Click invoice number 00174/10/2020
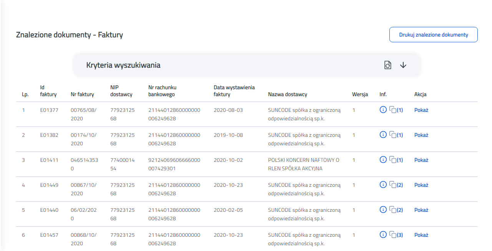This screenshot has height=251, width=492. point(84,139)
